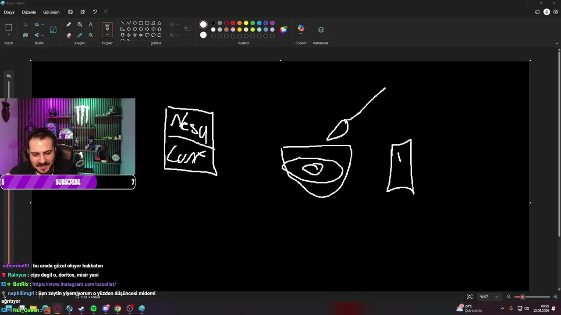Choose the purple color swatch
This screenshot has height=315, width=561.
[272, 23]
